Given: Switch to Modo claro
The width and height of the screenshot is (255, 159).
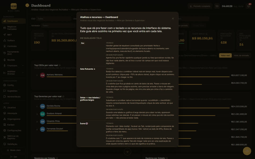Looking at the screenshot, I should (x=14, y=150).
